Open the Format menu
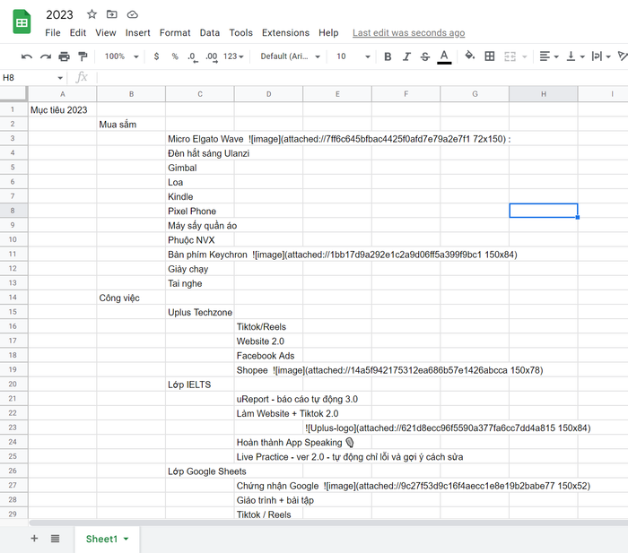 point(175,33)
